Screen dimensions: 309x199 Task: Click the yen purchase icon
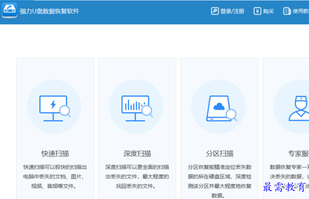coord(257,11)
